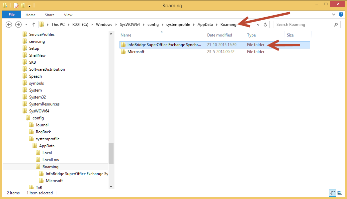Select ShellNew in the navigation tree
This screenshot has width=347, height=199.
click(37, 55)
